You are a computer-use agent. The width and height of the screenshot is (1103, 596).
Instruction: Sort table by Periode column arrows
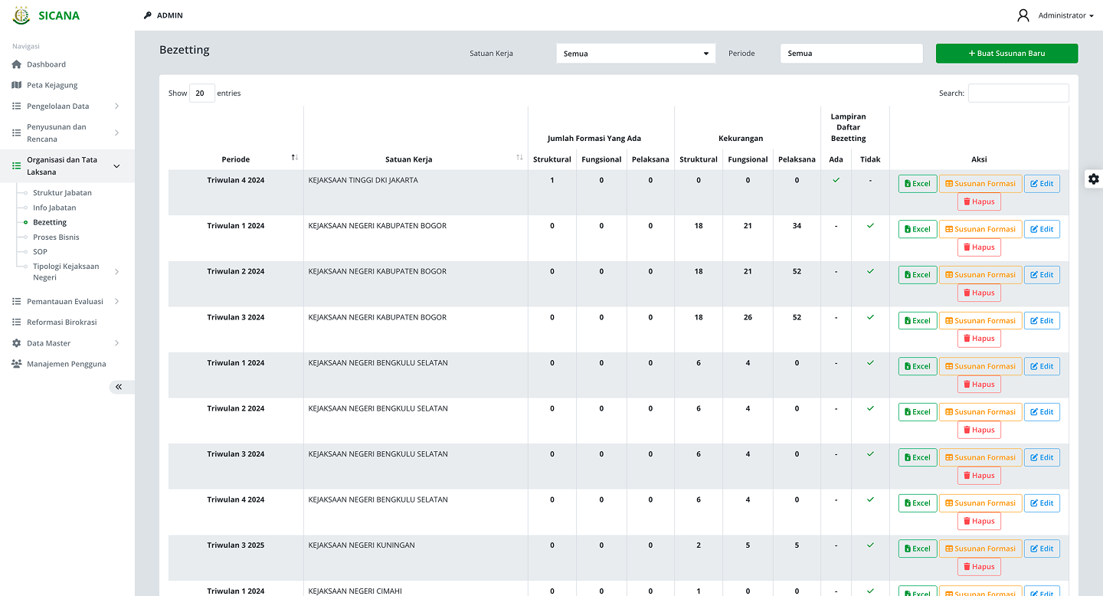point(294,157)
